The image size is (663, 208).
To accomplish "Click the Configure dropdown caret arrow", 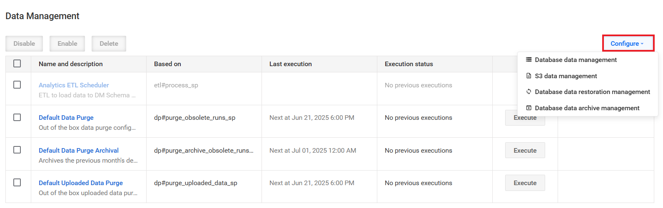I will coord(642,44).
